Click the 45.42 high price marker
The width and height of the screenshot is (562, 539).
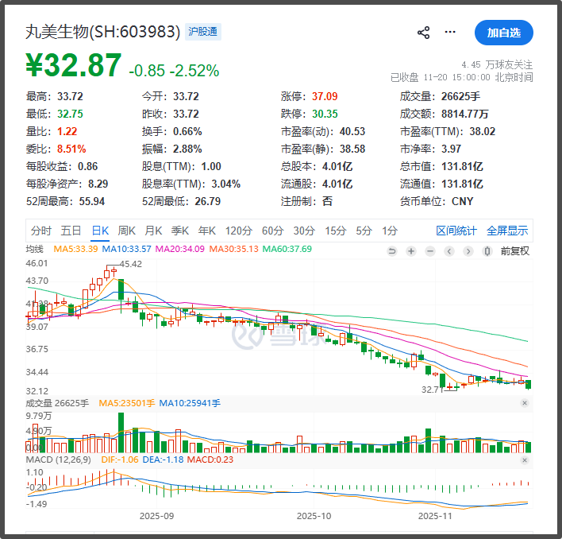point(131,264)
